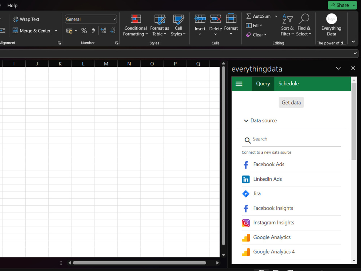Choose Instagram Insights data source
Screen dimensions: 361x271
291,223
